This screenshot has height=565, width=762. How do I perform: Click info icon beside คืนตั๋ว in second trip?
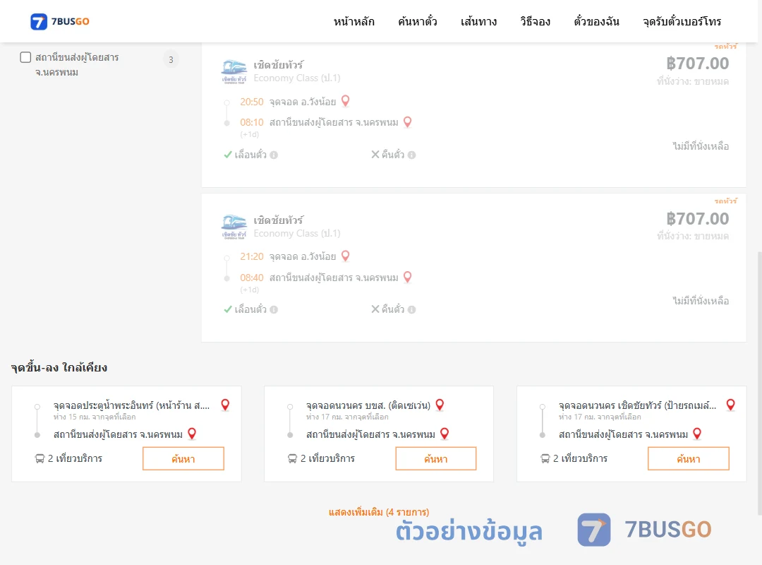[x=411, y=309]
